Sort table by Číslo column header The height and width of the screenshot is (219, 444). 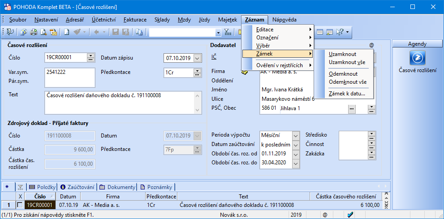pyautogui.click(x=40, y=196)
